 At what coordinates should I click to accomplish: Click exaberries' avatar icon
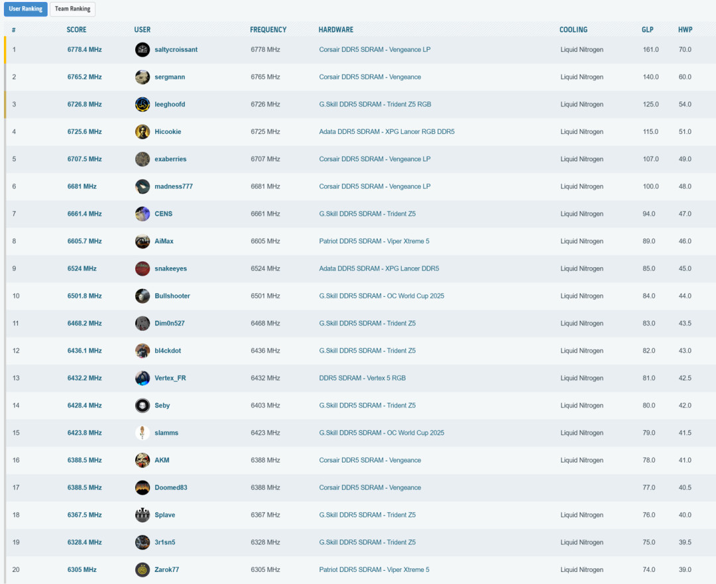point(143,159)
